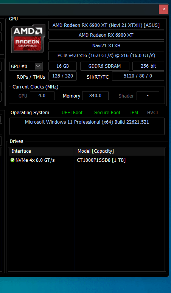Click the GDDR6 SDRAM memory type field
This screenshot has height=293, width=171.
tap(104, 66)
